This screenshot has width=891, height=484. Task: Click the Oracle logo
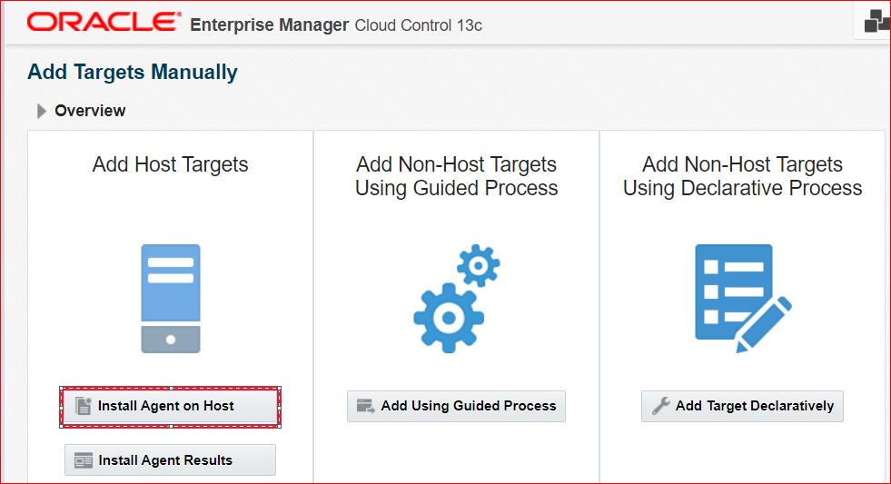[104, 23]
